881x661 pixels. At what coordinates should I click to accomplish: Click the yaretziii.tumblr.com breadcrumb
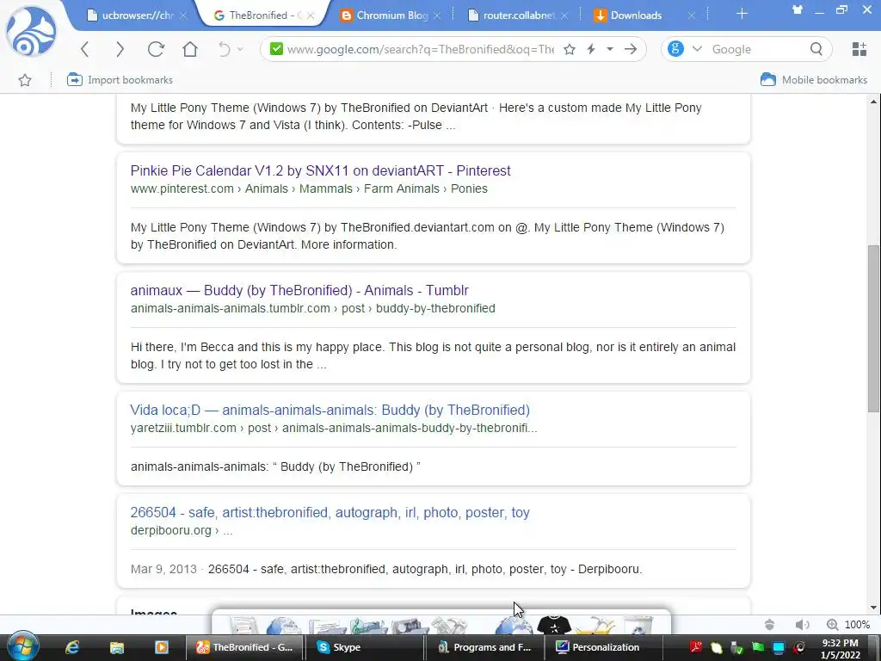(x=334, y=429)
